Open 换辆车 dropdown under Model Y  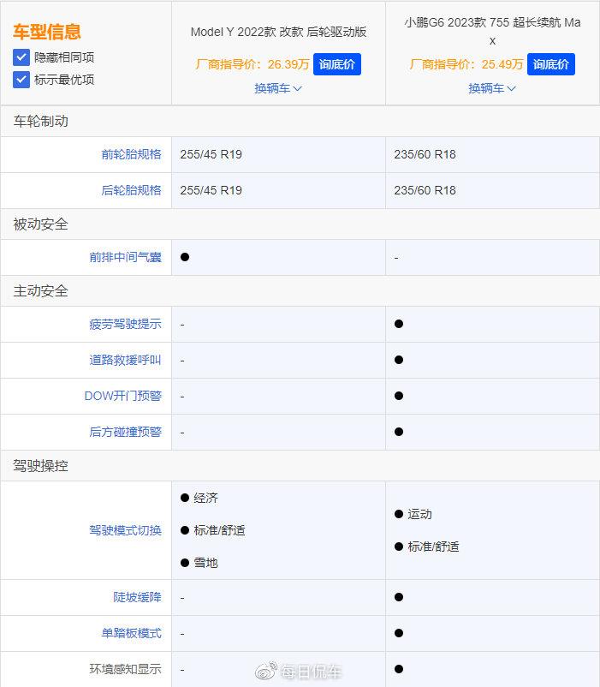click(278, 88)
